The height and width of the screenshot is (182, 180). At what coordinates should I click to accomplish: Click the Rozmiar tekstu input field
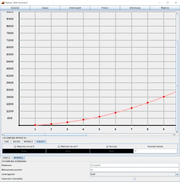[x=155, y=151]
